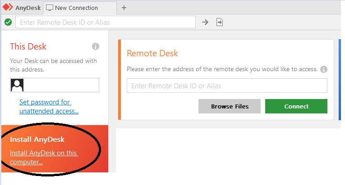The image size is (345, 185).
Task: Click the AnyDesk red logo icon
Action: (x=8, y=8)
